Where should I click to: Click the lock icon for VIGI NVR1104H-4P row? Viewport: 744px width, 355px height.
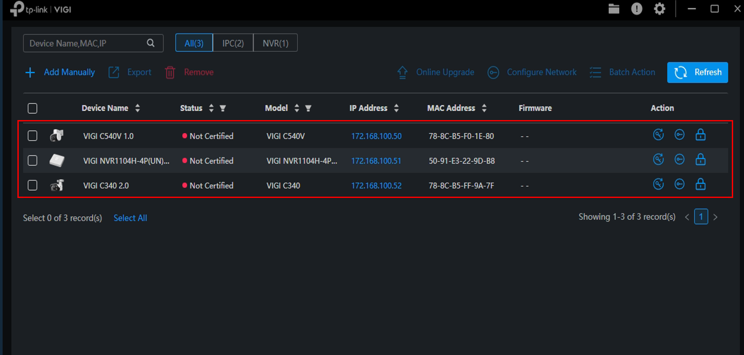click(x=700, y=160)
